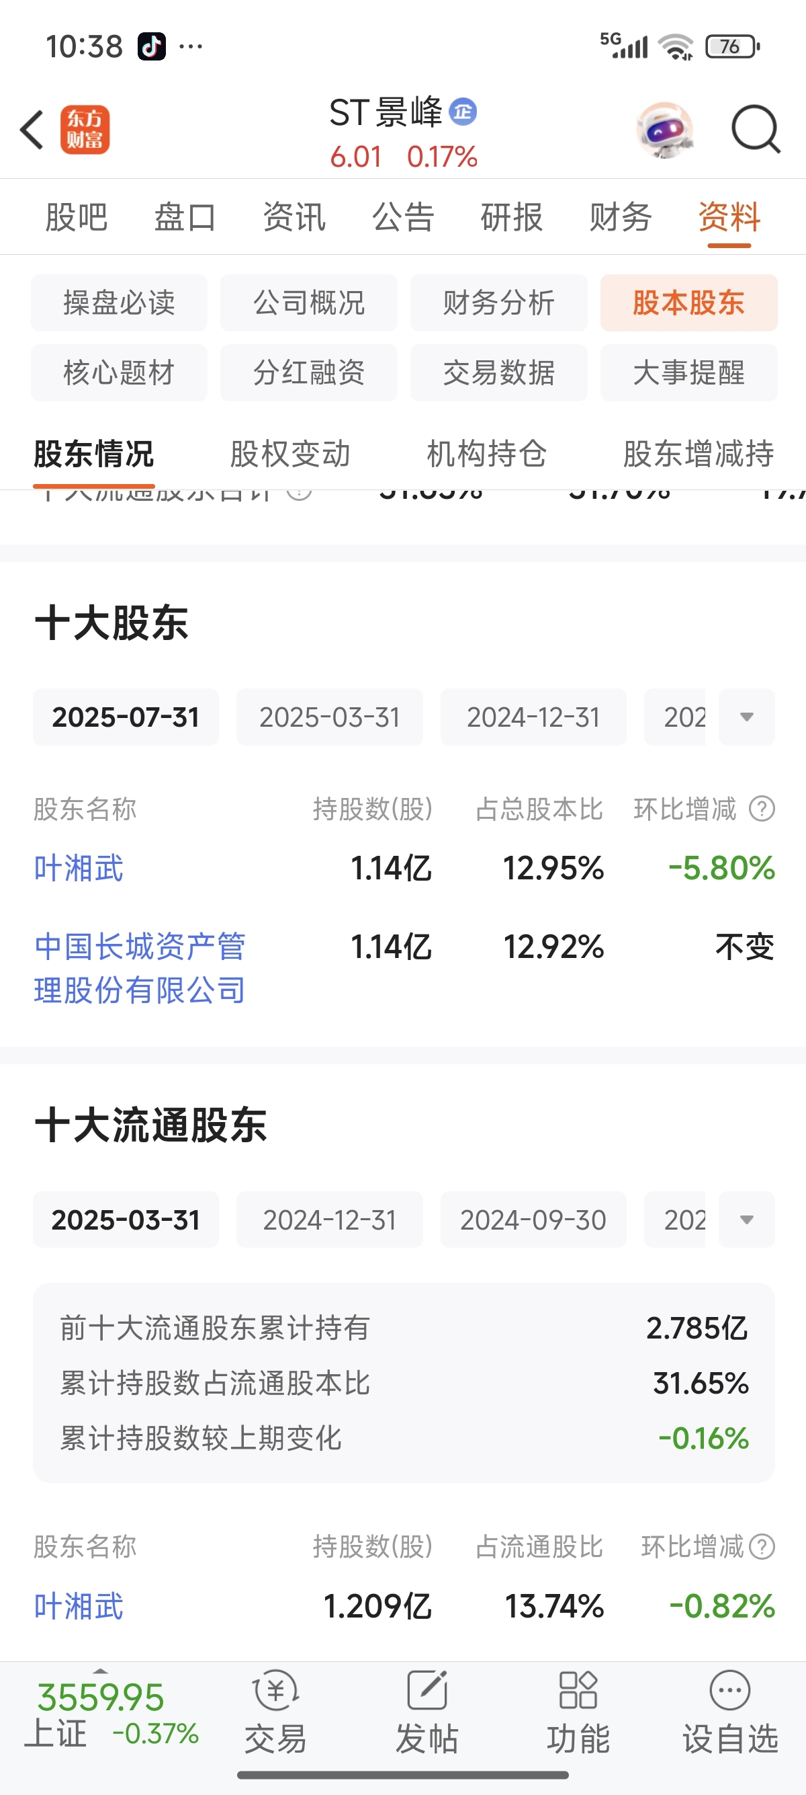This screenshot has height=1795, width=806.
Task: Tap the 13.74% 占流通股比 value
Action: (554, 1606)
